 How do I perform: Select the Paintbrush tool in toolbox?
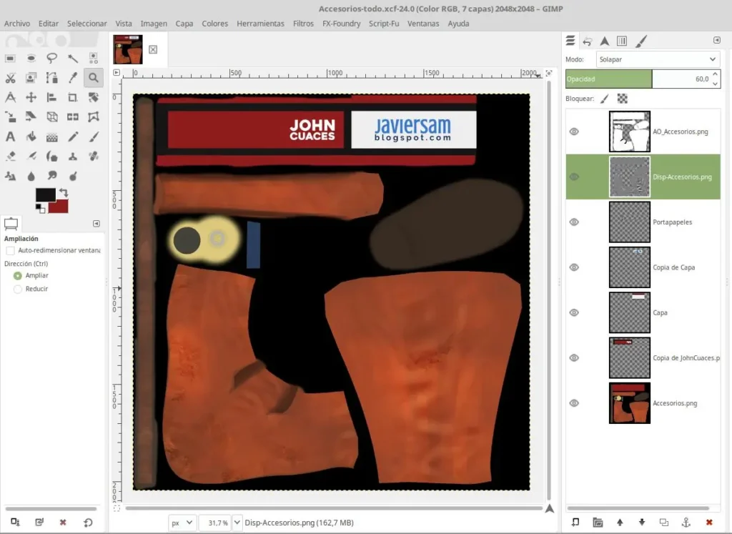(x=94, y=137)
